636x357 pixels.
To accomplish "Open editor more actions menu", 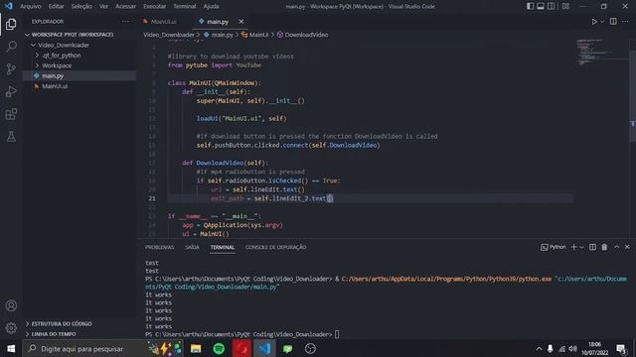I will point(625,22).
